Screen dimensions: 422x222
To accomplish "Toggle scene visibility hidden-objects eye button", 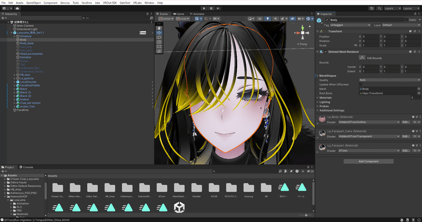I will (293, 19).
